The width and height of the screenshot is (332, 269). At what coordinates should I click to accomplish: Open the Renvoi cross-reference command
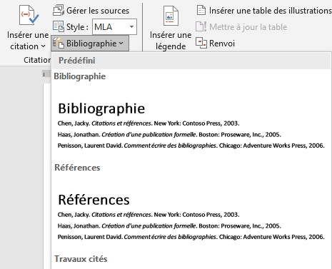pos(222,44)
